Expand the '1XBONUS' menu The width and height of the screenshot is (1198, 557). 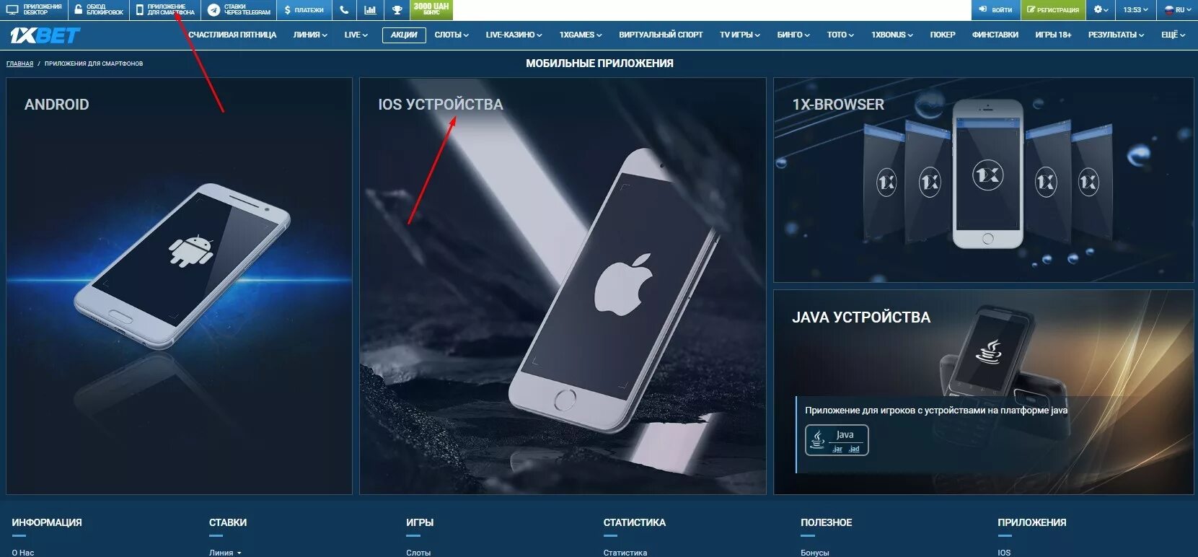point(892,35)
